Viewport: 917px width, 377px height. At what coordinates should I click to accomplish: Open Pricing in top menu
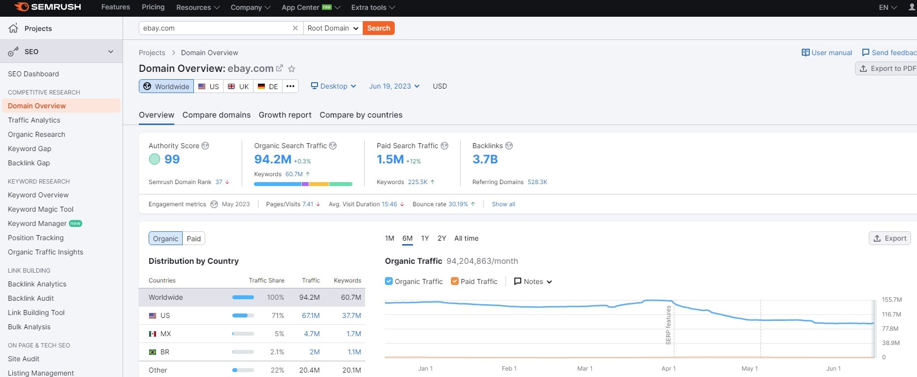tap(153, 7)
